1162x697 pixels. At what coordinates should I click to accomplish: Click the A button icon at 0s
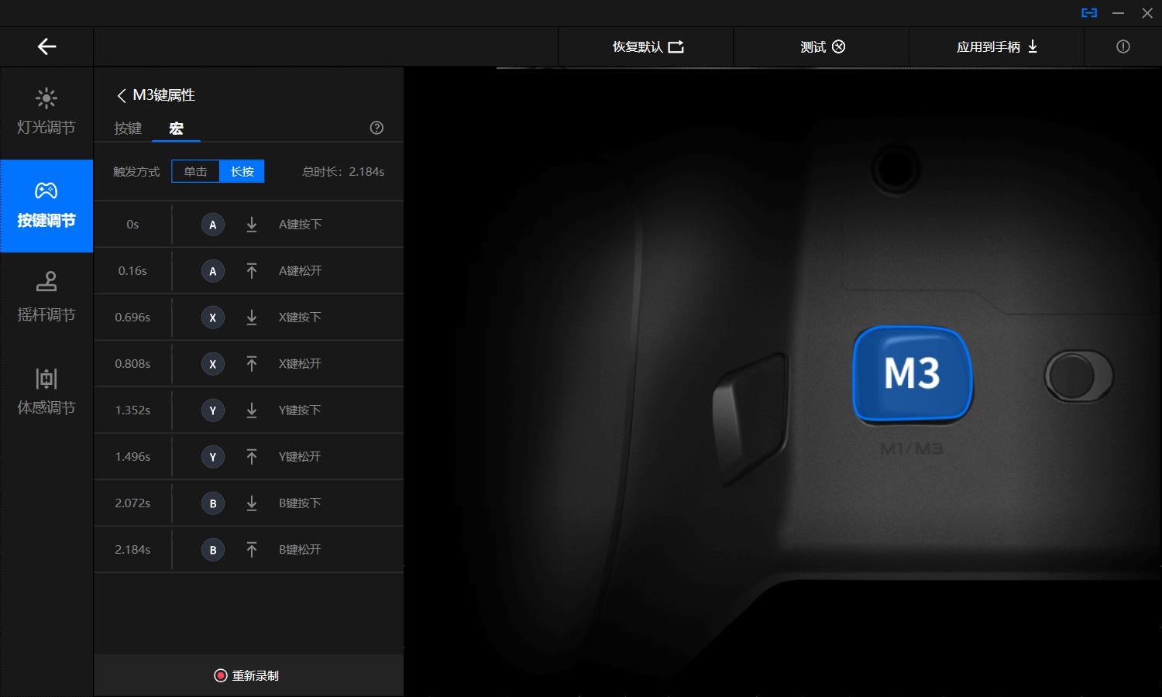213,225
